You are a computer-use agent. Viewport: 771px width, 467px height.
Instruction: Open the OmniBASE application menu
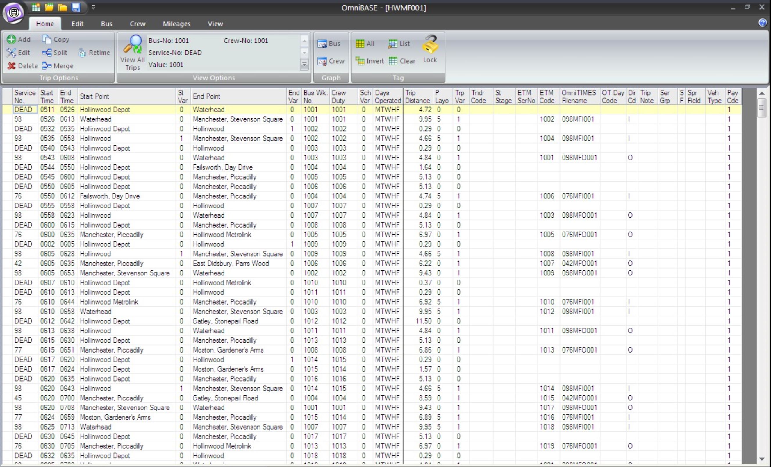13,12
